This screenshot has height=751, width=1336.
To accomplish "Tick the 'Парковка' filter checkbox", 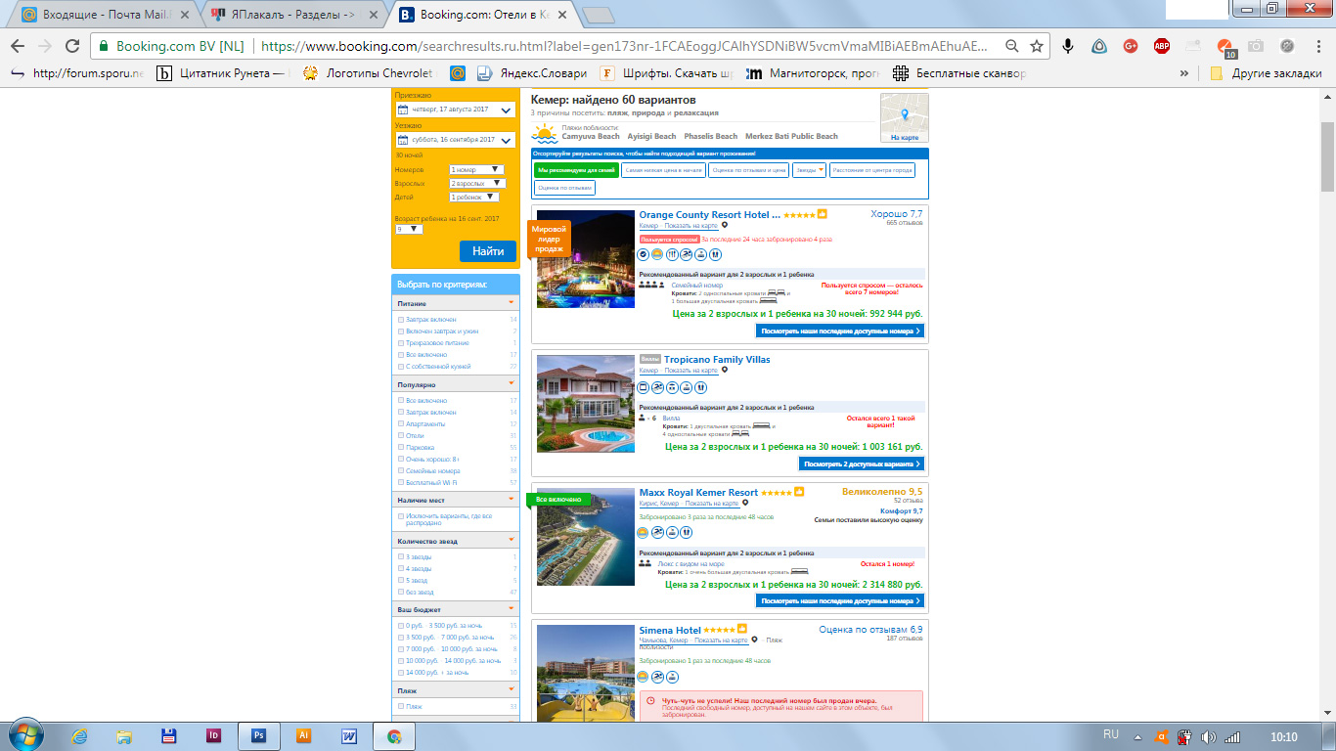I will [401, 448].
